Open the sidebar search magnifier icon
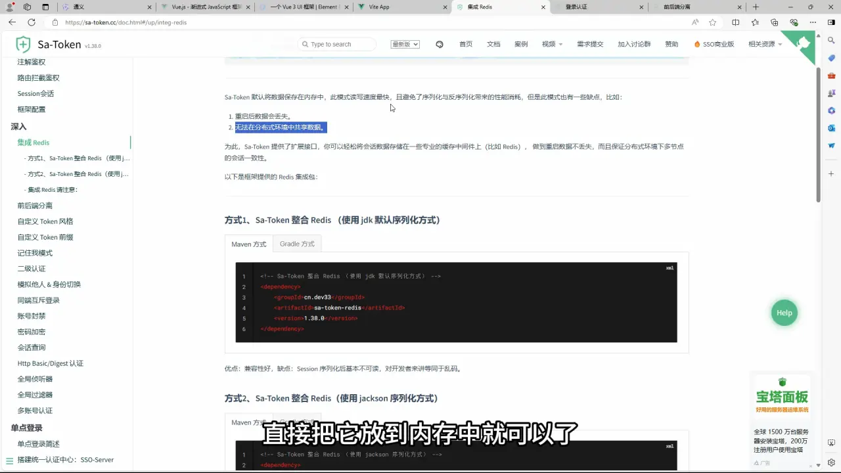This screenshot has width=841, height=473. [x=831, y=41]
